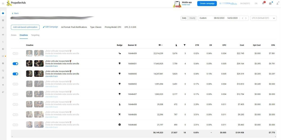Click the conversions funnel icon column header
The image size is (281, 140).
coord(185,45)
